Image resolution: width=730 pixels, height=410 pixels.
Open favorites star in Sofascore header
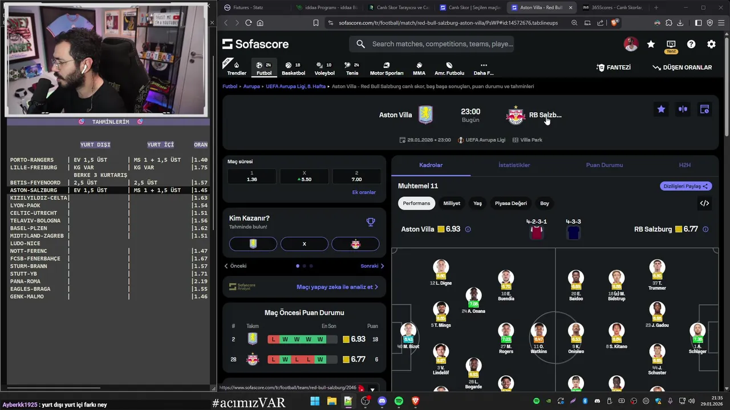pos(651,44)
